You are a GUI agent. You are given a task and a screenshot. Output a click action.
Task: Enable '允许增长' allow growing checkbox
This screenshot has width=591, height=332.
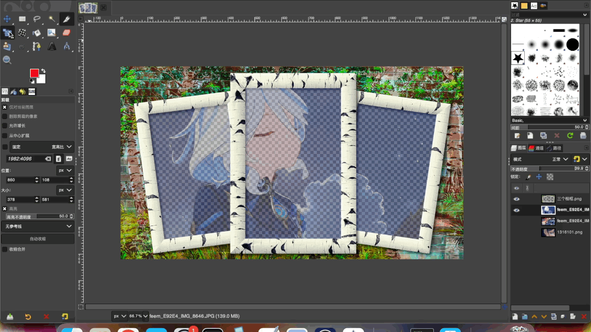pyautogui.click(x=4, y=126)
